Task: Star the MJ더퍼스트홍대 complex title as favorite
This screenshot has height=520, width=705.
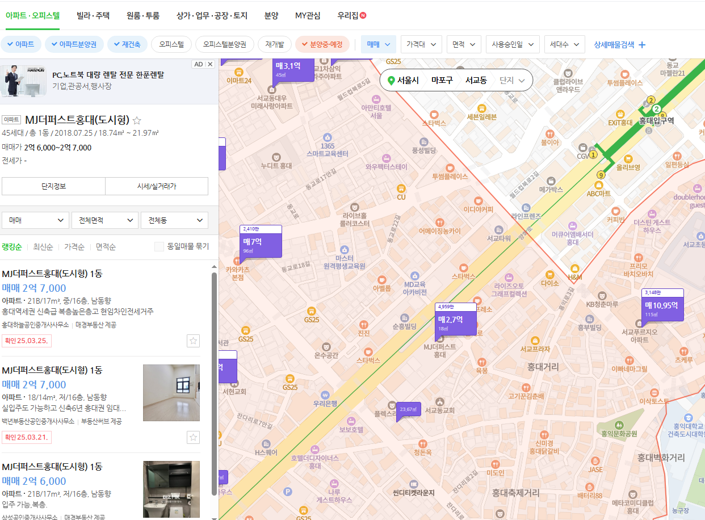Action: (x=136, y=120)
